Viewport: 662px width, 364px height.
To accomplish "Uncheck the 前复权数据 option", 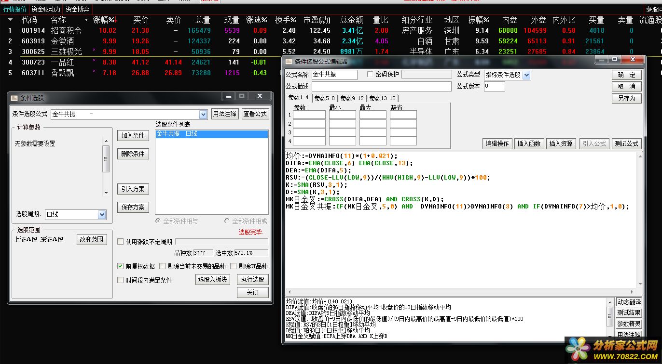I will coord(121,266).
